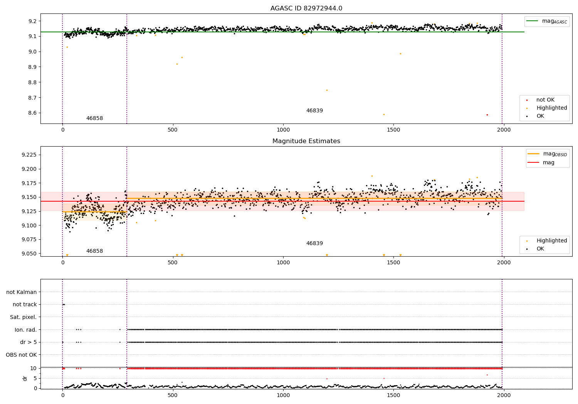Viewport: 578px width, 404px height.
Task: Click 'OK' legend entry in Magnitude Estimates plot
Action: click(x=536, y=249)
